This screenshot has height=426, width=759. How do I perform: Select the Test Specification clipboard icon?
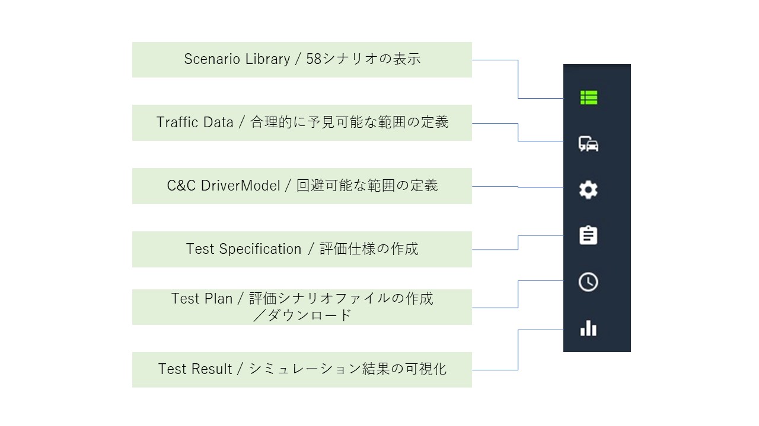point(588,235)
